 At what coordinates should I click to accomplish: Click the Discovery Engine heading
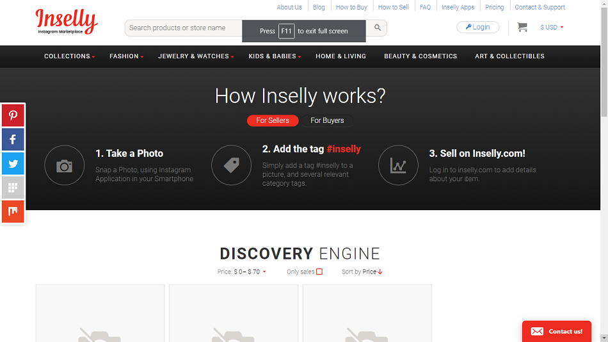(x=300, y=254)
